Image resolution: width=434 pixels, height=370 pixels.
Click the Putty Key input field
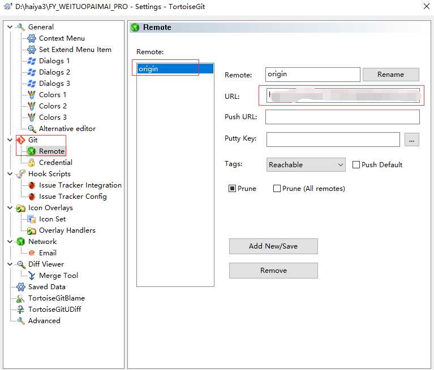(333, 140)
